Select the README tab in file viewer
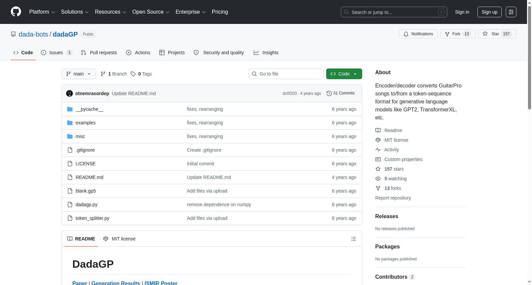The width and height of the screenshot is (532, 285). point(81,239)
